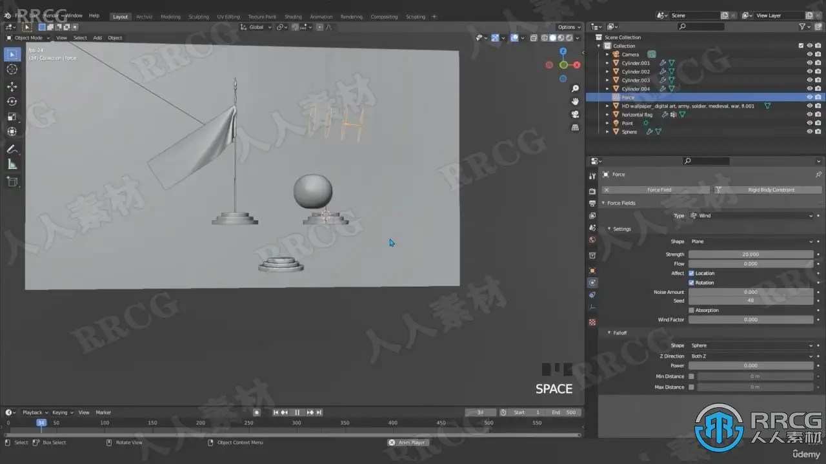
Task: Switch perspective/orthographic grid icon
Action: pyautogui.click(x=575, y=128)
